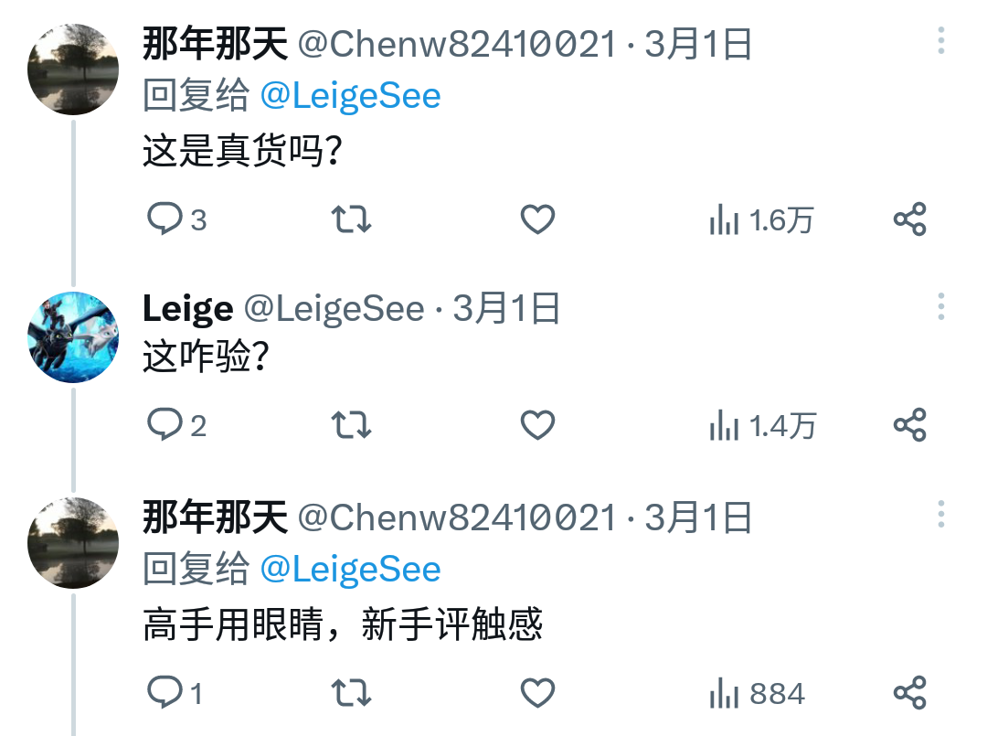View analytics showing 1.6万 views
This screenshot has height=736, width=987.
760,220
